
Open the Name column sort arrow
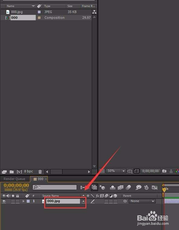coord(33,6)
